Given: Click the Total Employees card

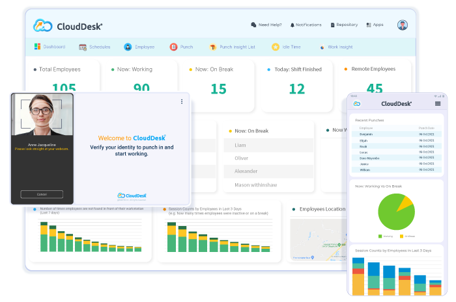Looking at the screenshot, I should [x=63, y=77].
